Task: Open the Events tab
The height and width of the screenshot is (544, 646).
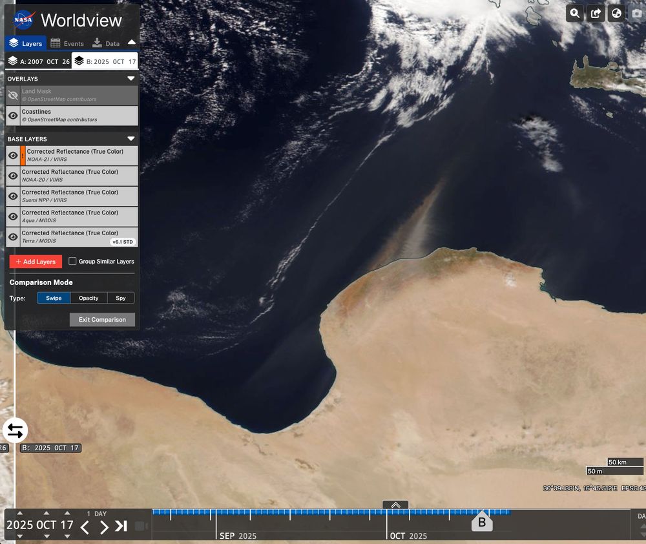Action: tap(67, 43)
